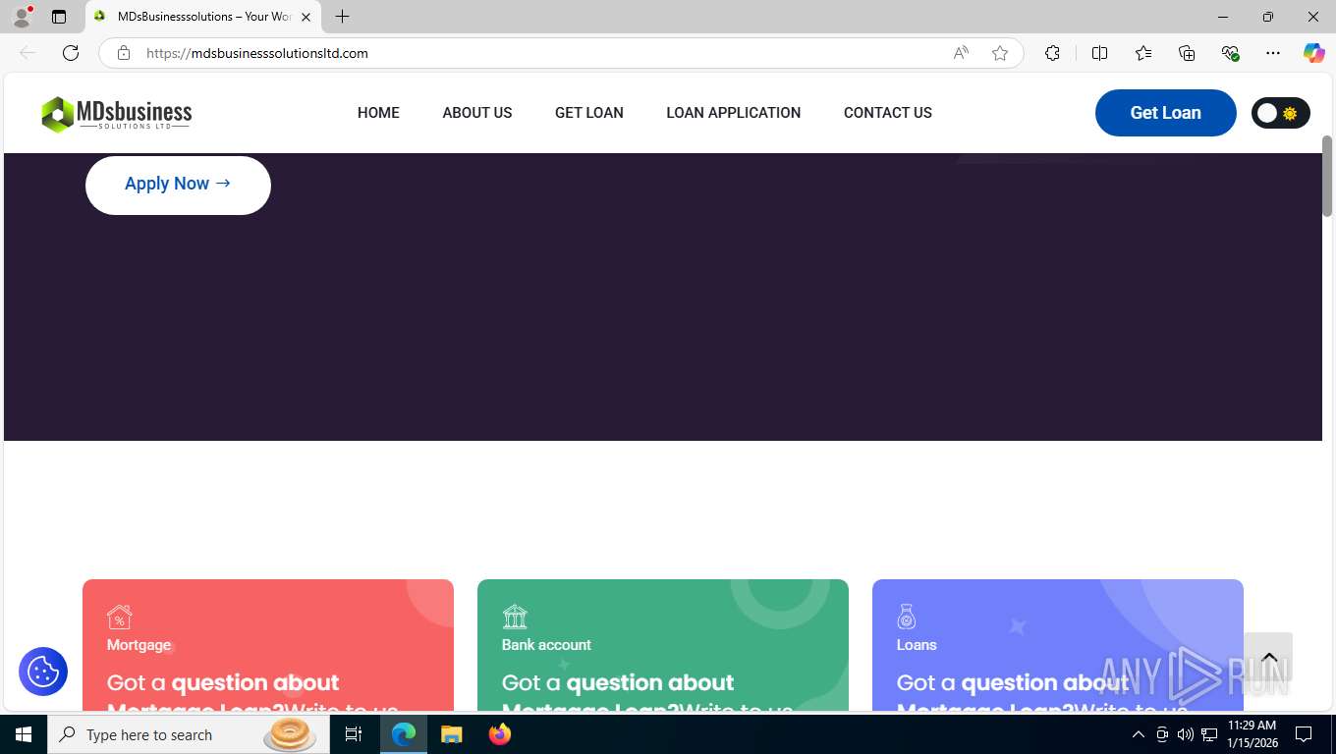
Task: Open the HOME menu item
Action: [378, 113]
